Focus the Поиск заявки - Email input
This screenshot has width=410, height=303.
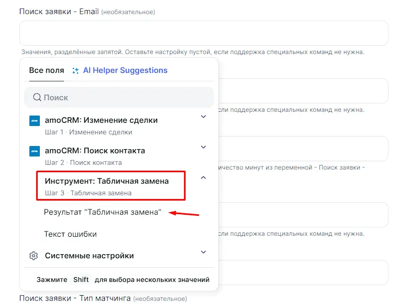click(203, 33)
